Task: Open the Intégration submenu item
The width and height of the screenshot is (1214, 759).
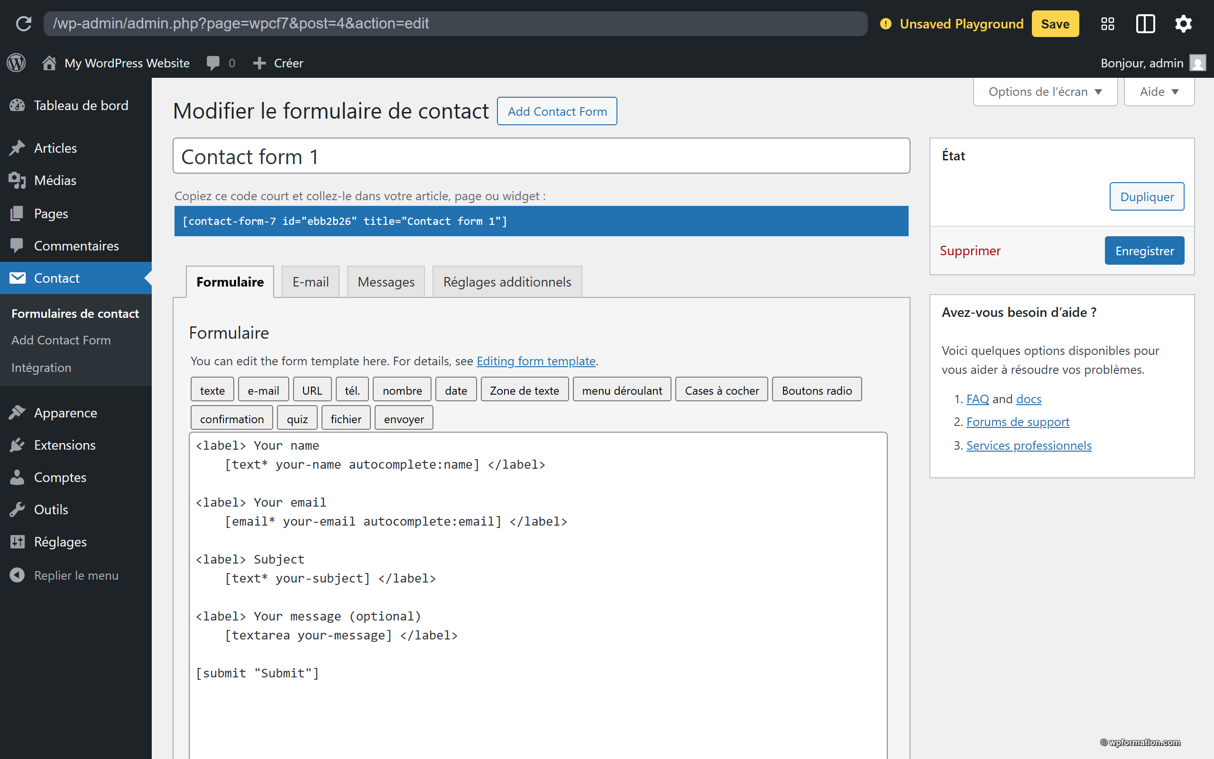Action: point(41,368)
